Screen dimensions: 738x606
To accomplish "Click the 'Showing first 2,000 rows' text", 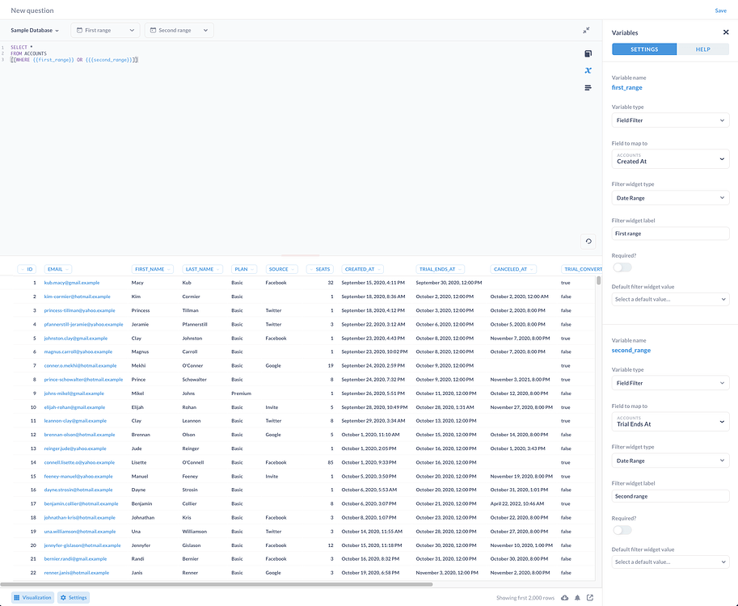I will (525, 598).
